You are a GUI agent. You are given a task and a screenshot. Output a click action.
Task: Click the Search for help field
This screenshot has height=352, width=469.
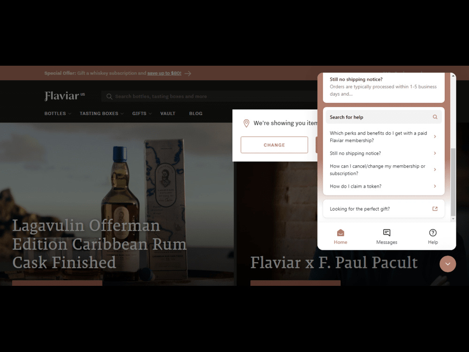pos(384,117)
